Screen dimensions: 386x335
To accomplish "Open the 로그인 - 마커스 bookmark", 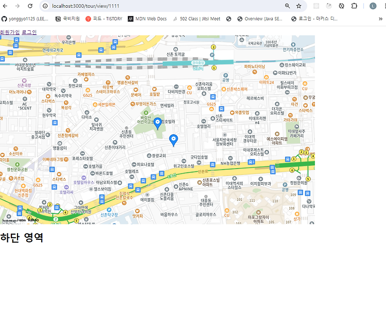I will click(x=314, y=19).
